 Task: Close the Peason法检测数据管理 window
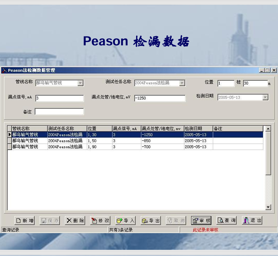pyautogui.click(x=274, y=70)
